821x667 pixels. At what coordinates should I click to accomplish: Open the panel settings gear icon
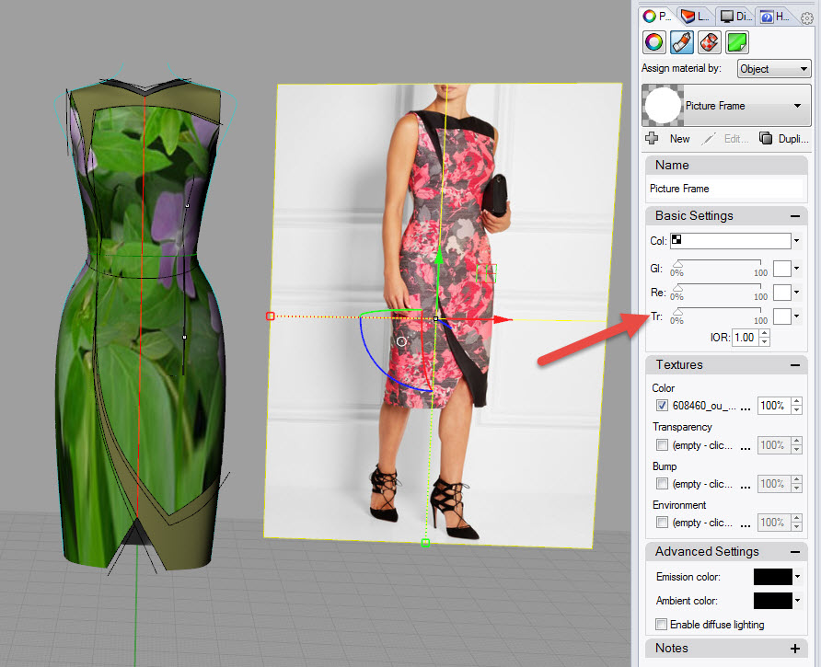click(807, 17)
